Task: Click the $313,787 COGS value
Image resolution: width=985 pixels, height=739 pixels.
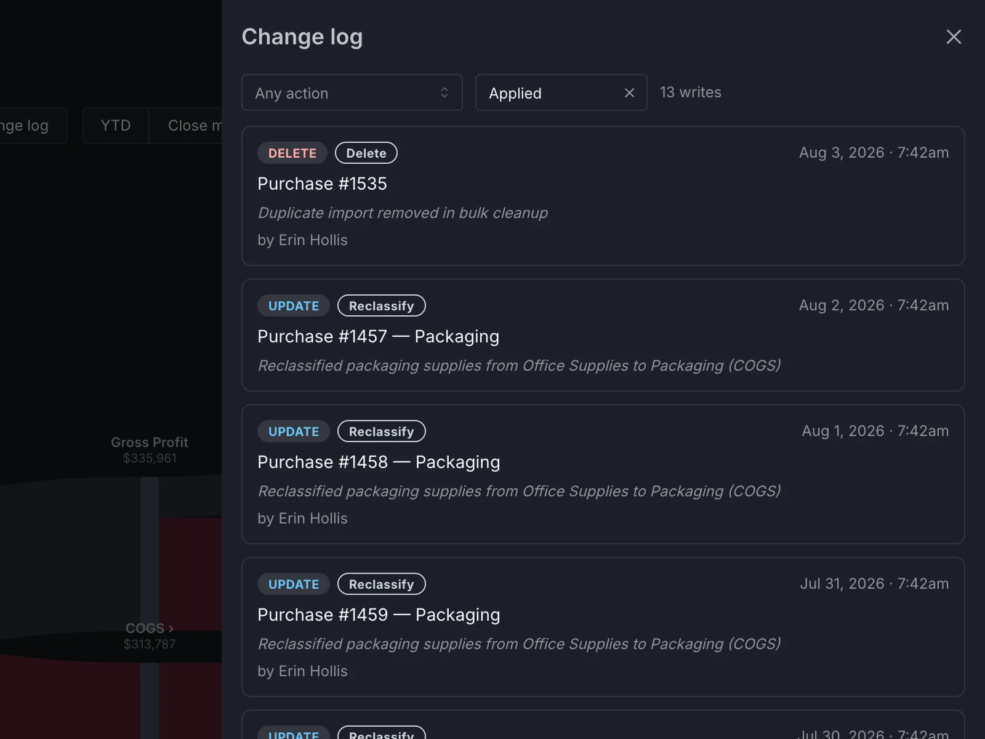Action: pos(150,644)
